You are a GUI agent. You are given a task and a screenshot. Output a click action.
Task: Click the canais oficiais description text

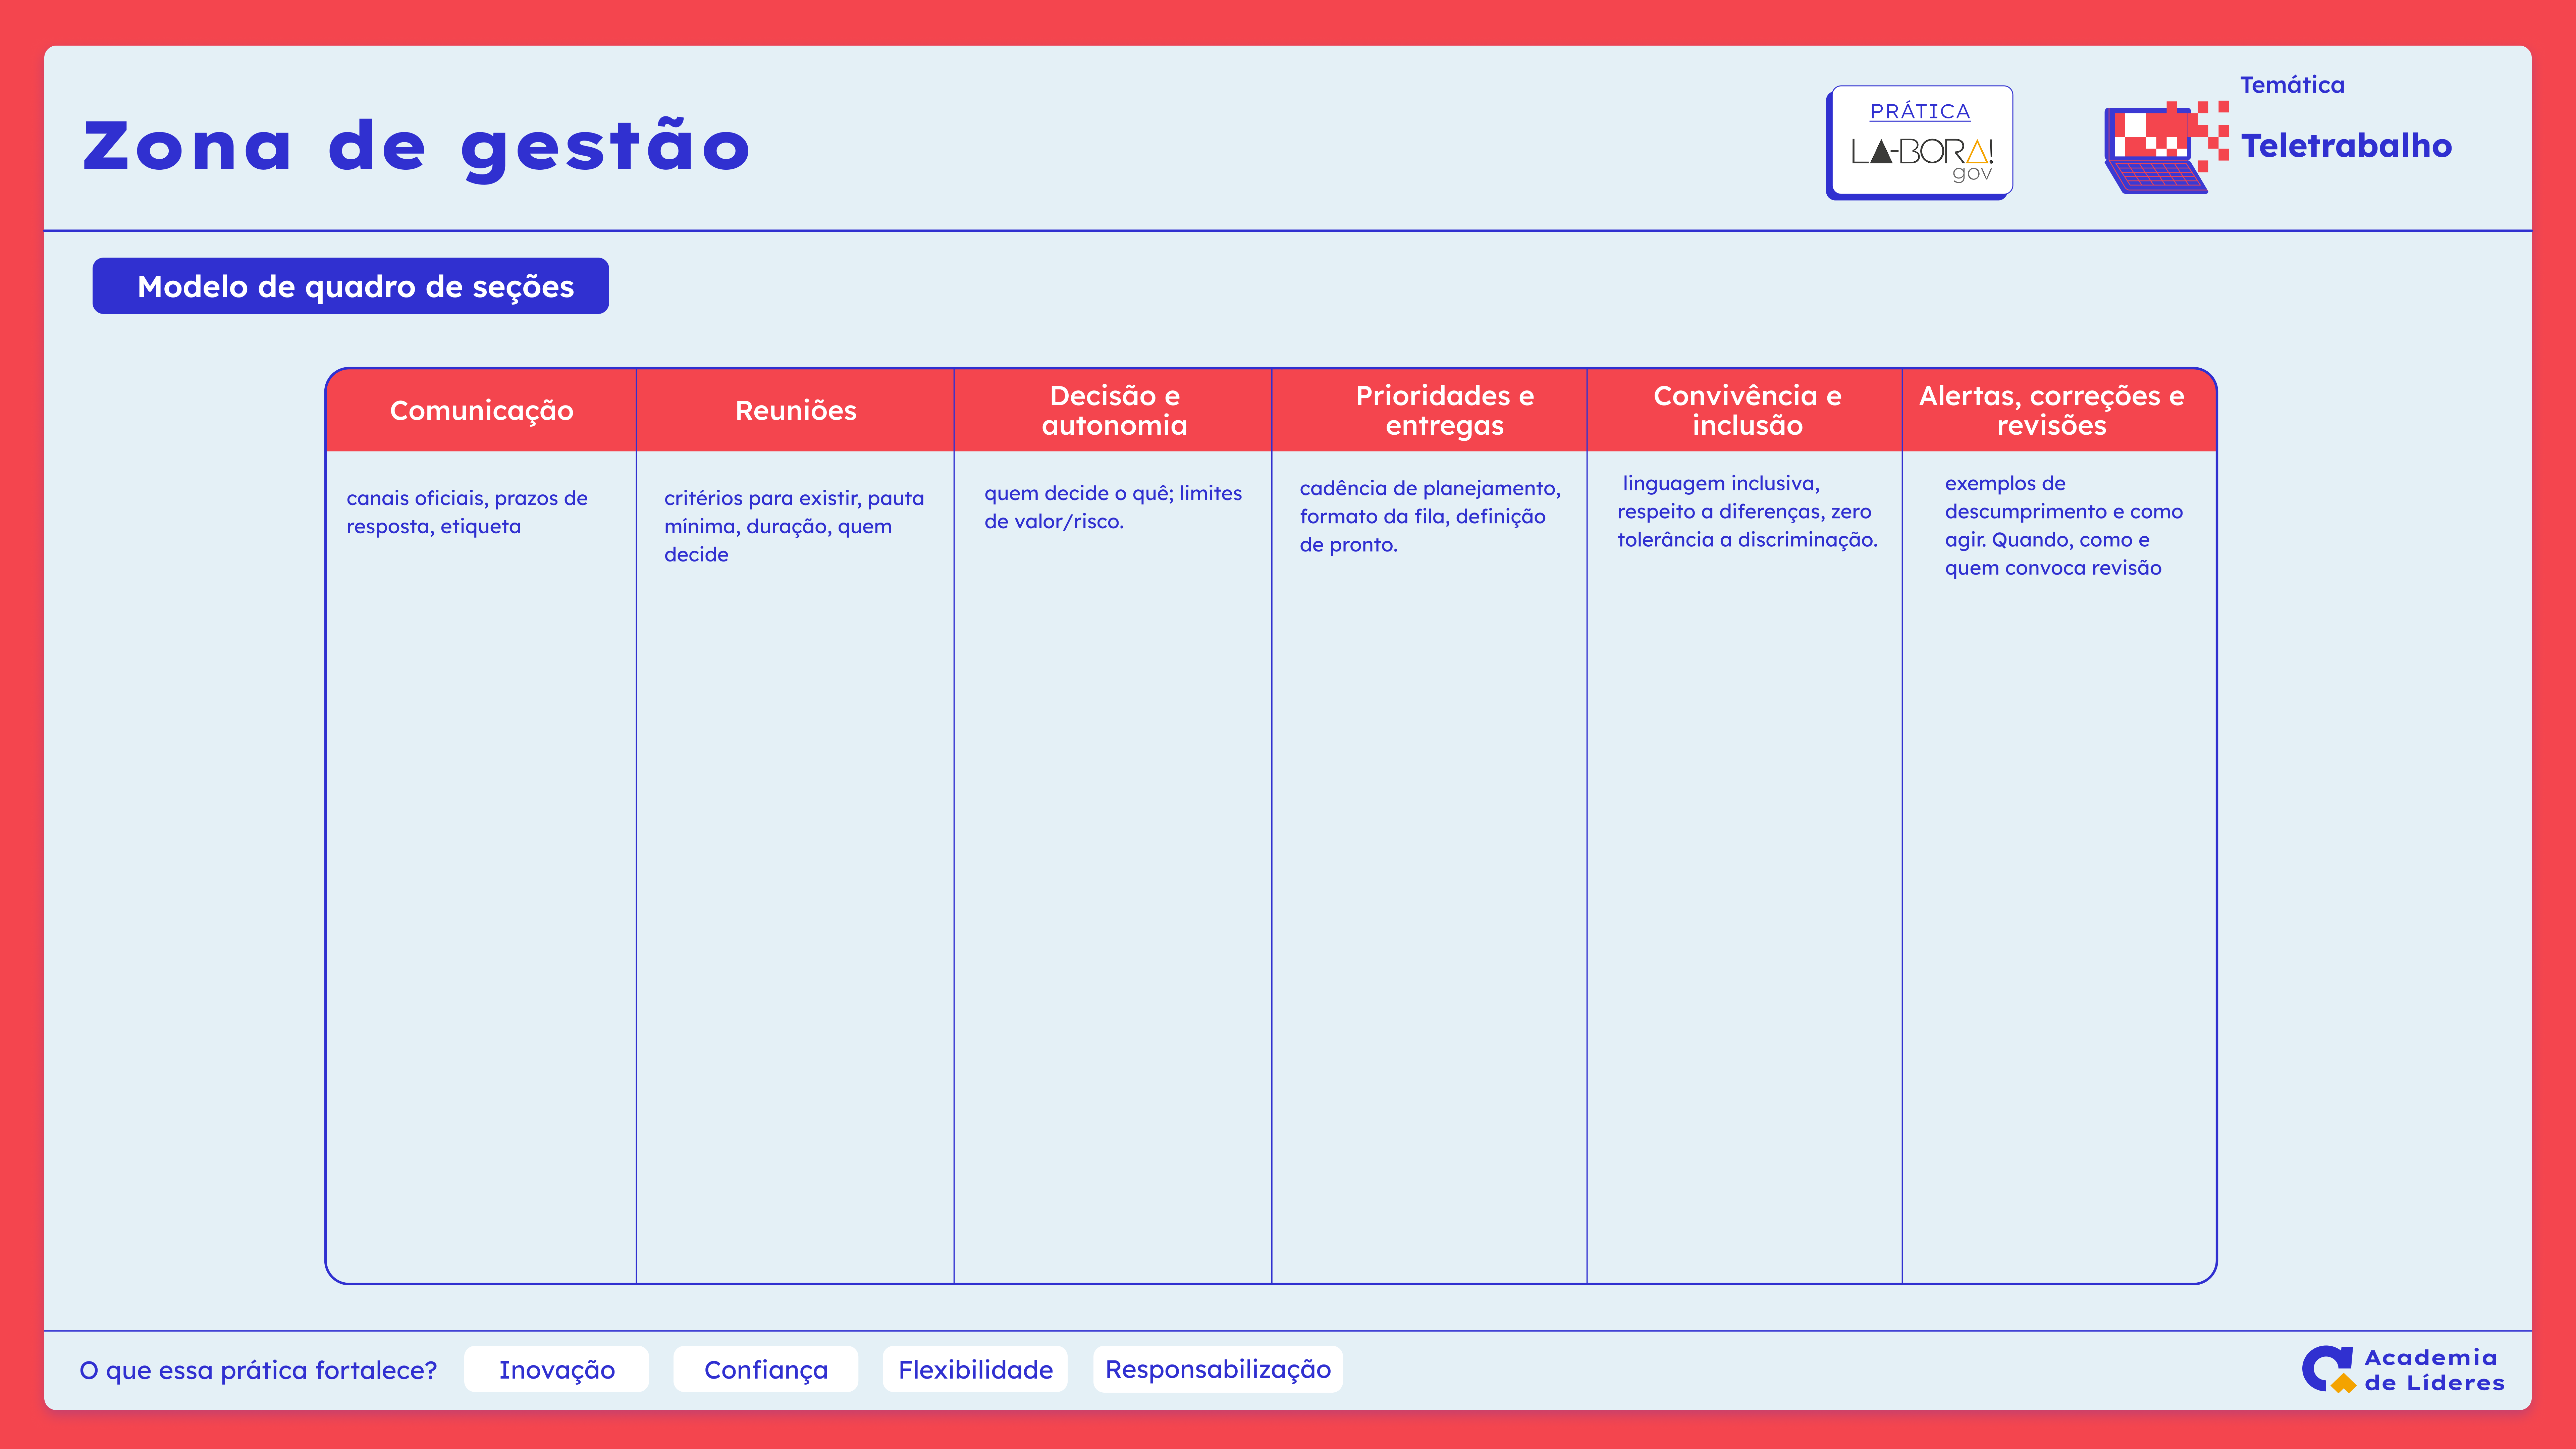tap(467, 512)
